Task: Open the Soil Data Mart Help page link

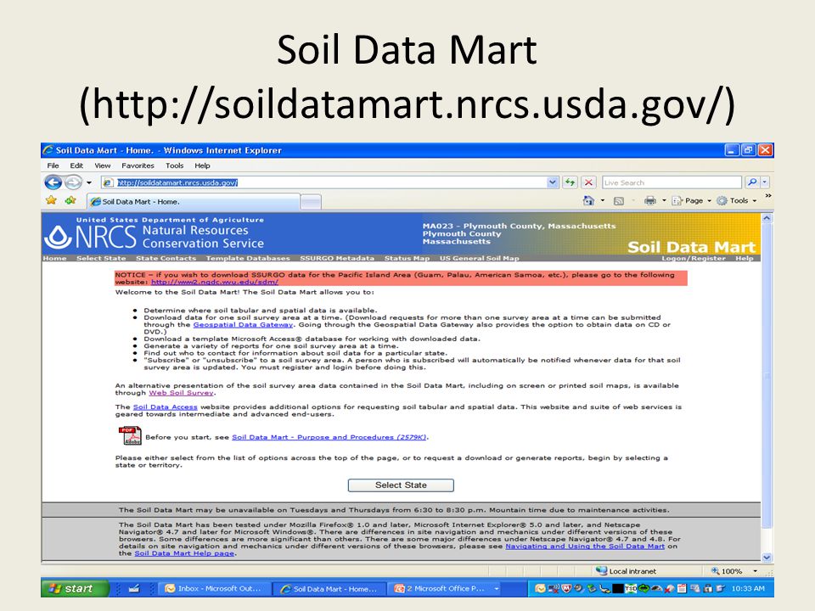Action: (184, 553)
